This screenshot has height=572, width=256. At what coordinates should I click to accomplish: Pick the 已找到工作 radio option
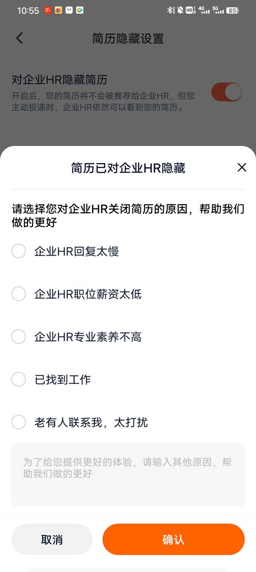coord(19,380)
